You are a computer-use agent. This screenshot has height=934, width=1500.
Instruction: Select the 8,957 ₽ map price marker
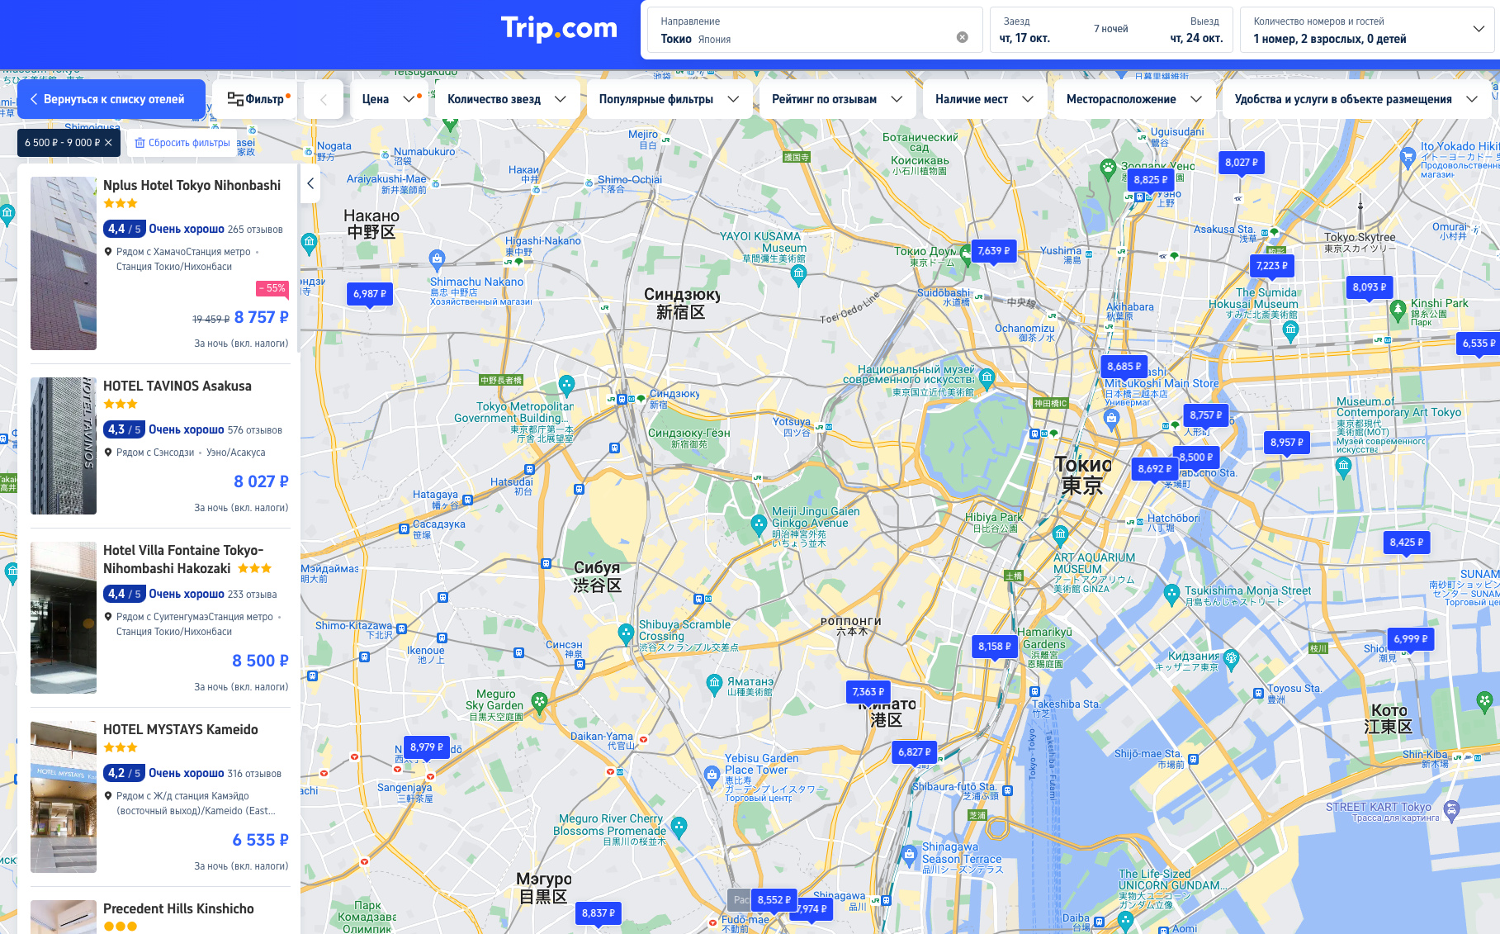[1286, 443]
